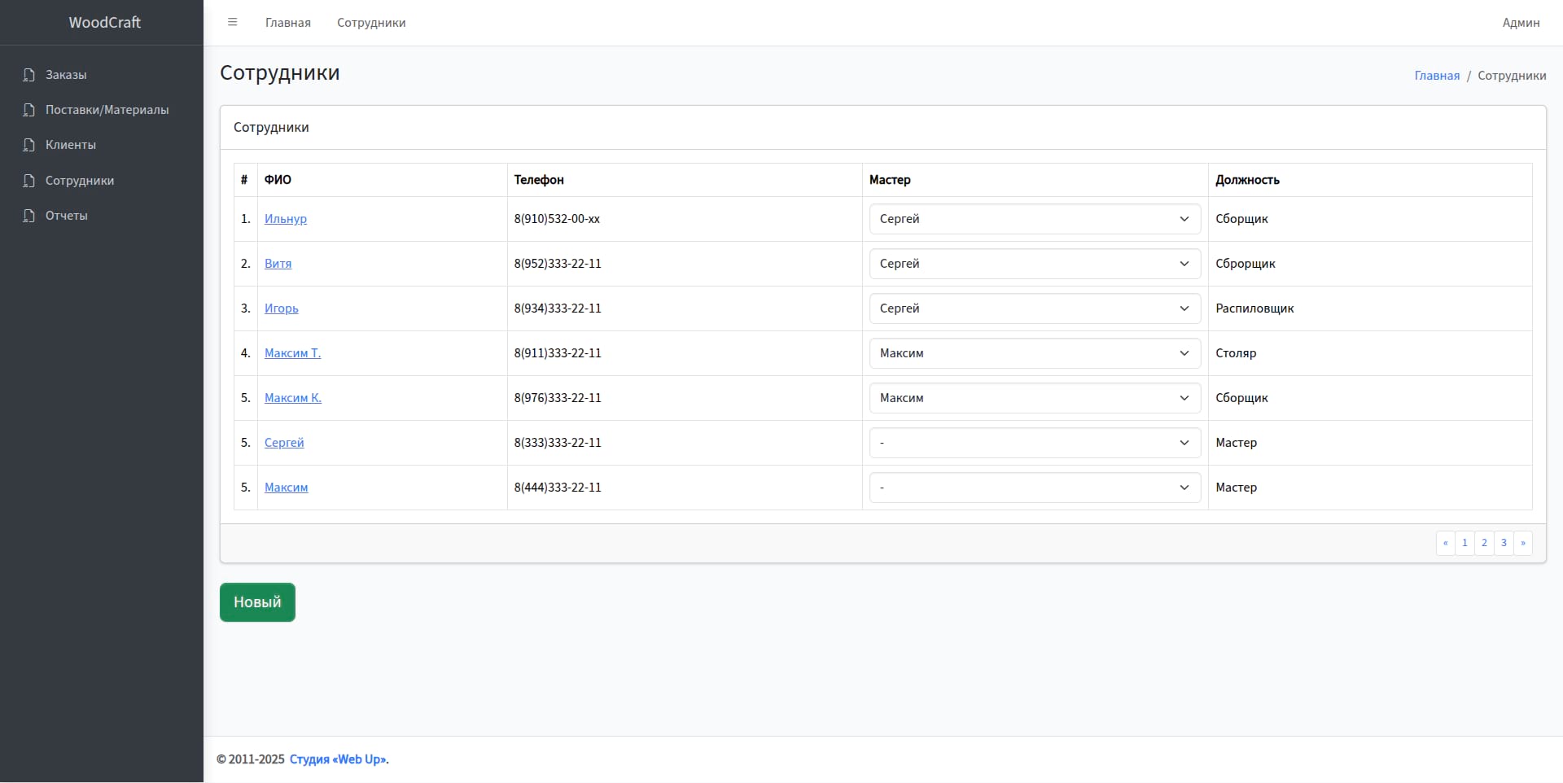Select Главная in the top navigation bar

pos(287,23)
